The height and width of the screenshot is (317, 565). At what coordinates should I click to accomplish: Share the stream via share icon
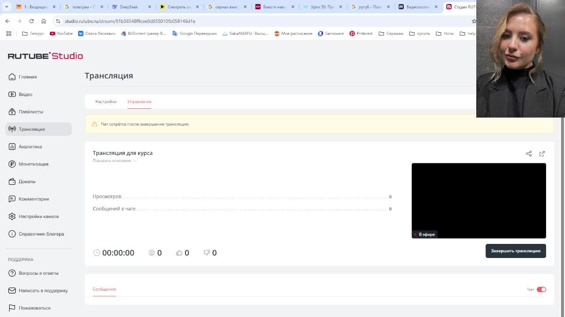click(528, 154)
